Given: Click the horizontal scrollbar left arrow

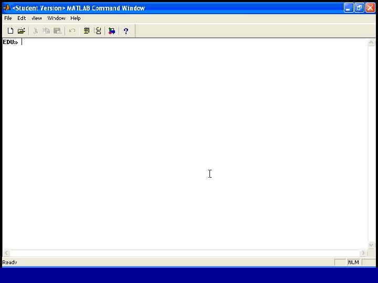Looking at the screenshot, I should pyautogui.click(x=6, y=253).
